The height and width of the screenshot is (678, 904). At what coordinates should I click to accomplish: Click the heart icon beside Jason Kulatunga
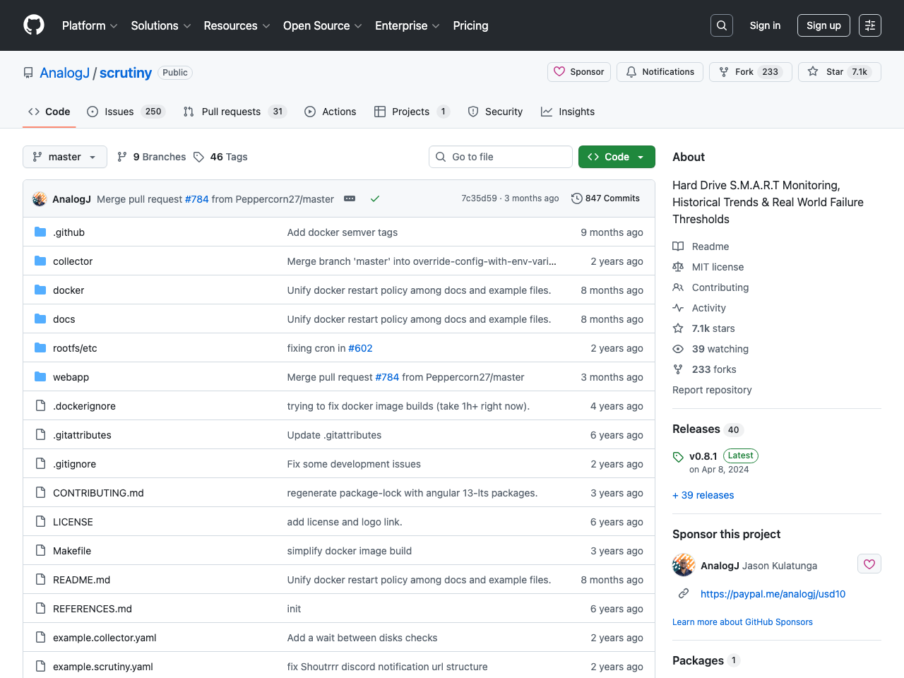(x=869, y=564)
